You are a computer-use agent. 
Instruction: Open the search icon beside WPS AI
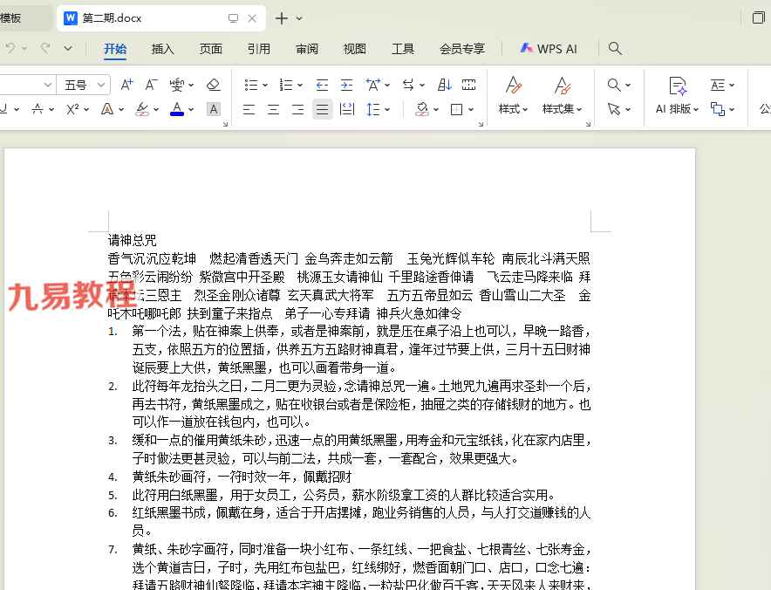coord(615,49)
